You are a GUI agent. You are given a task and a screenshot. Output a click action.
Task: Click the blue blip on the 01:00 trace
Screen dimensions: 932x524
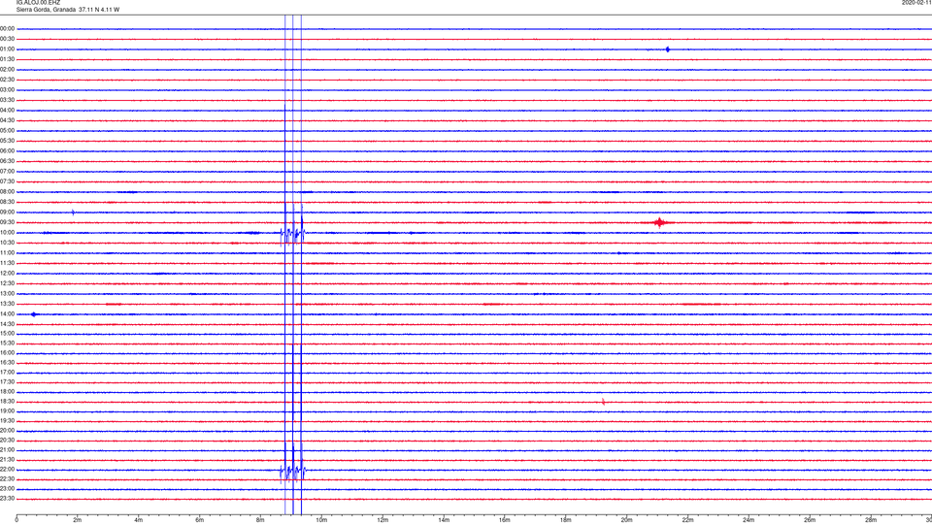coord(668,49)
